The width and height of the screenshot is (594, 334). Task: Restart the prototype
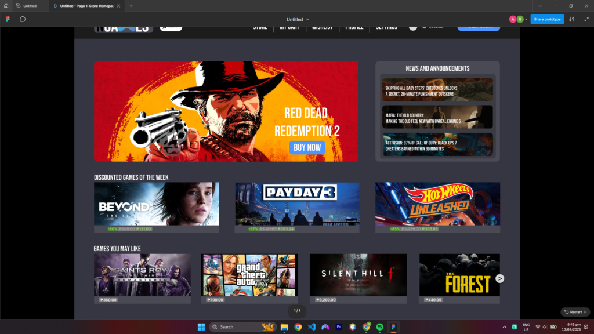tap(574, 312)
